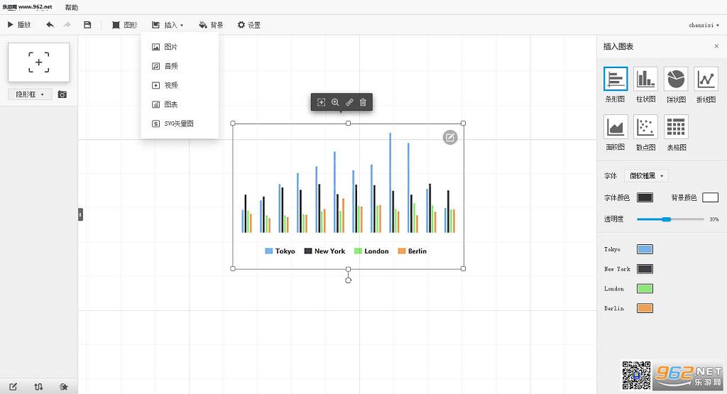Click the zoom-in magnifier in the chart's floating toolbar
The image size is (727, 394).
[x=335, y=102]
